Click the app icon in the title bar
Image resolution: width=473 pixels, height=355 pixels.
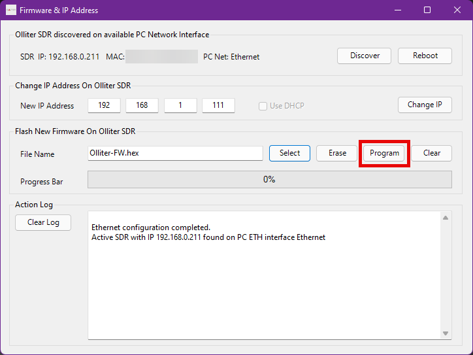(x=10, y=10)
